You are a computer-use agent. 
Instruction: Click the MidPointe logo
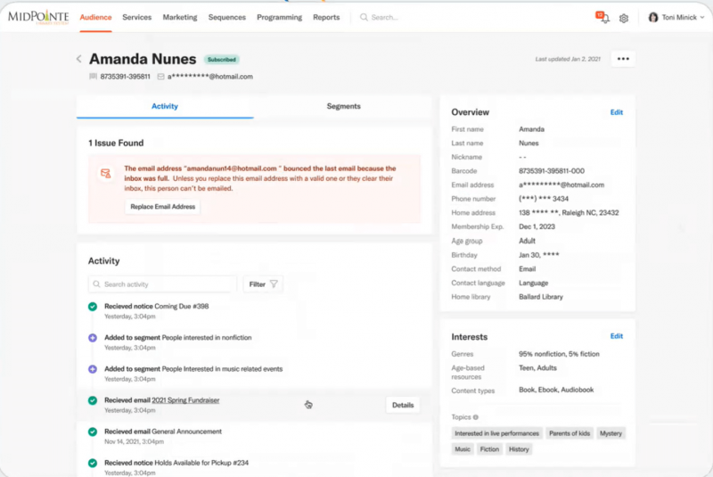(38, 17)
